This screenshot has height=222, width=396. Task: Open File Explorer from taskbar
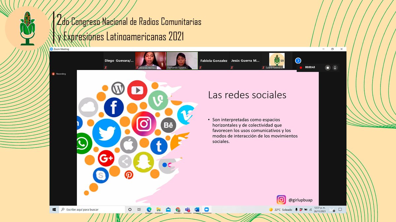click(x=158, y=210)
